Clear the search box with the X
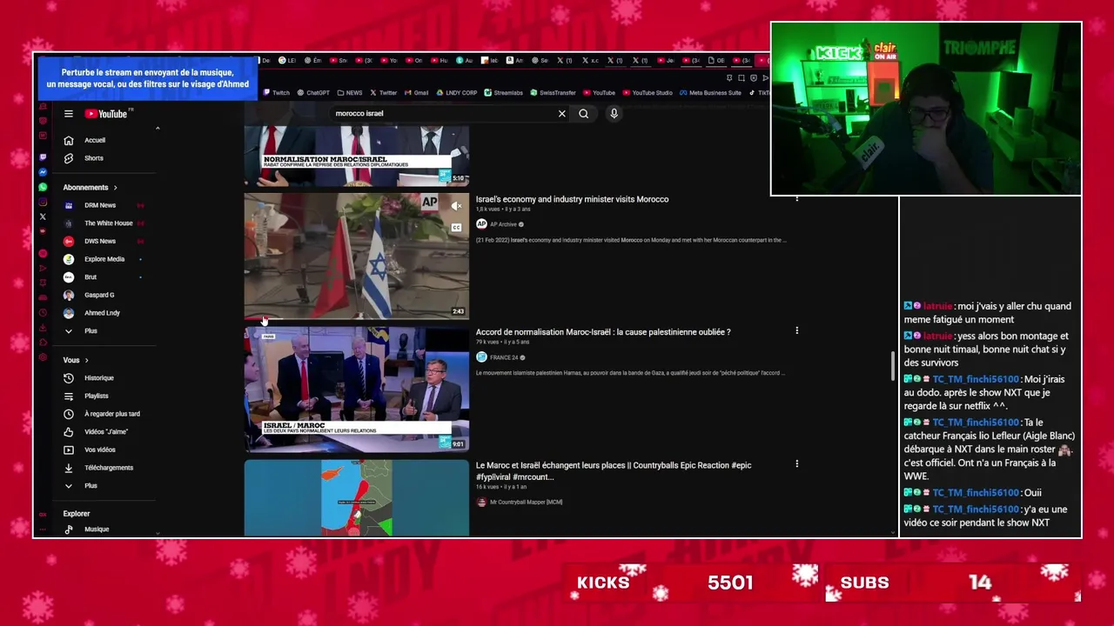The height and width of the screenshot is (626, 1114). 561,113
